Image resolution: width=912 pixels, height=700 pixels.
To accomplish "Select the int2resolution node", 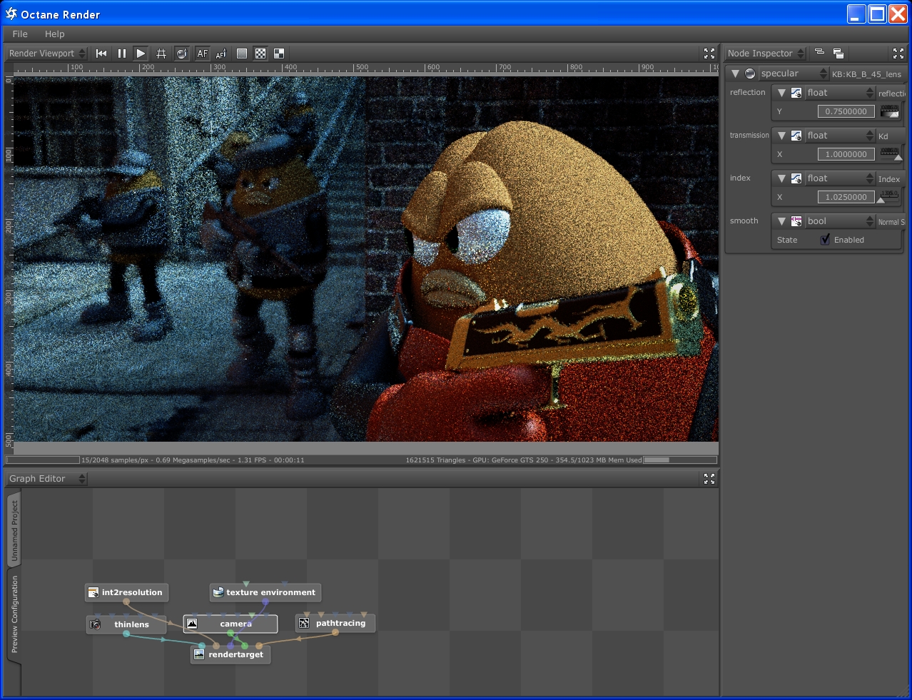I will (x=126, y=592).
